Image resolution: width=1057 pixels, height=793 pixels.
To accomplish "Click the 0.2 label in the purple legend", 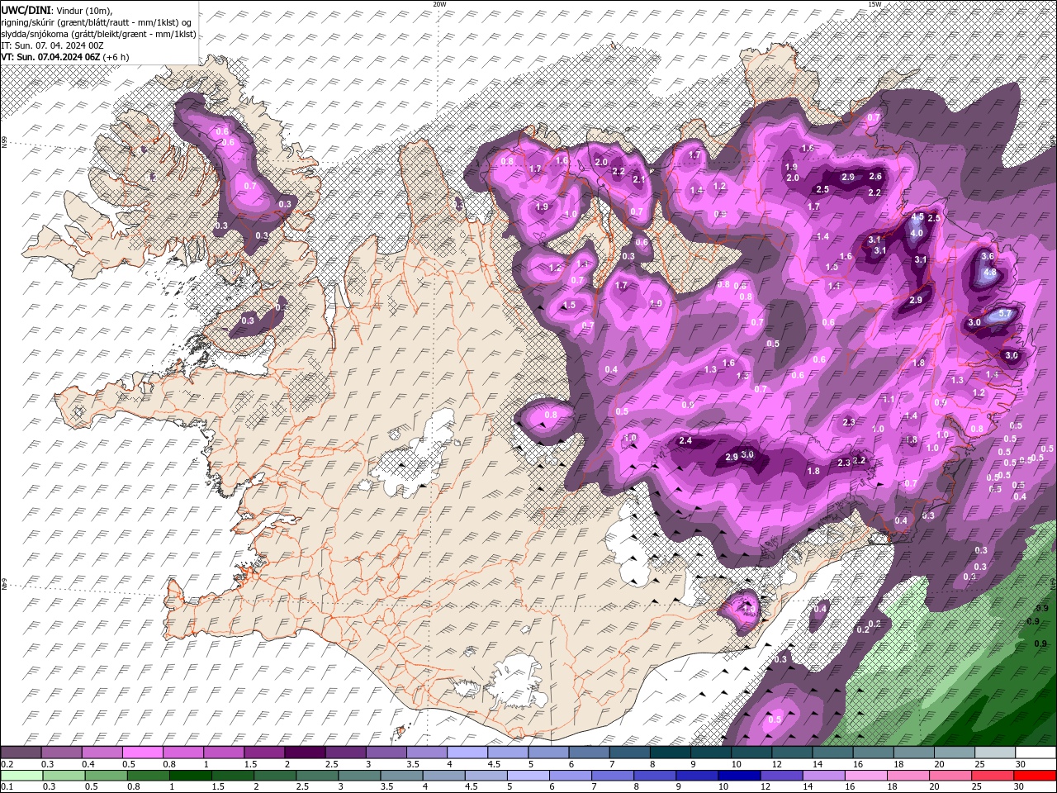I will click(x=7, y=764).
